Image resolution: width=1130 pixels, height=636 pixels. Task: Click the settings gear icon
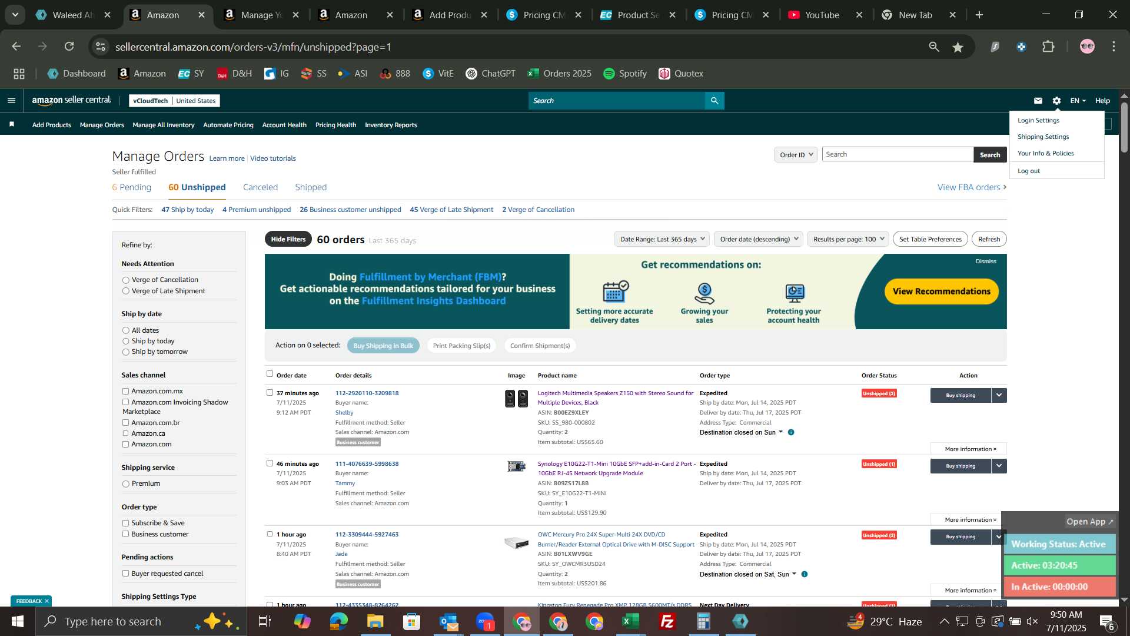(1056, 101)
